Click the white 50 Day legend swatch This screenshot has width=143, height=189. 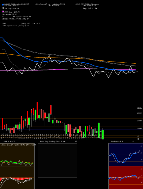(x=3, y=8)
